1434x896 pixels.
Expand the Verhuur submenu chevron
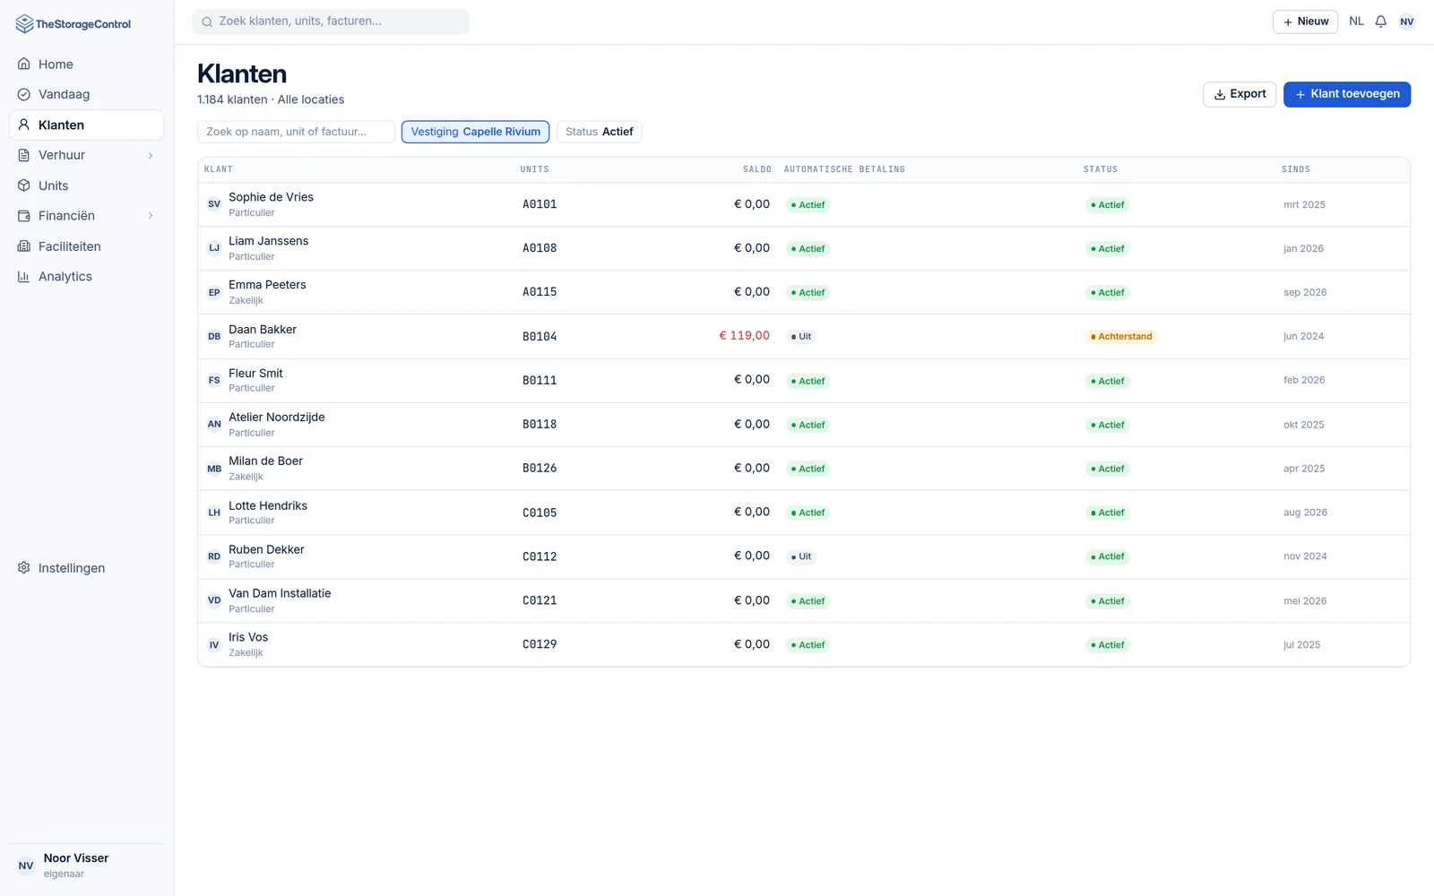point(151,155)
